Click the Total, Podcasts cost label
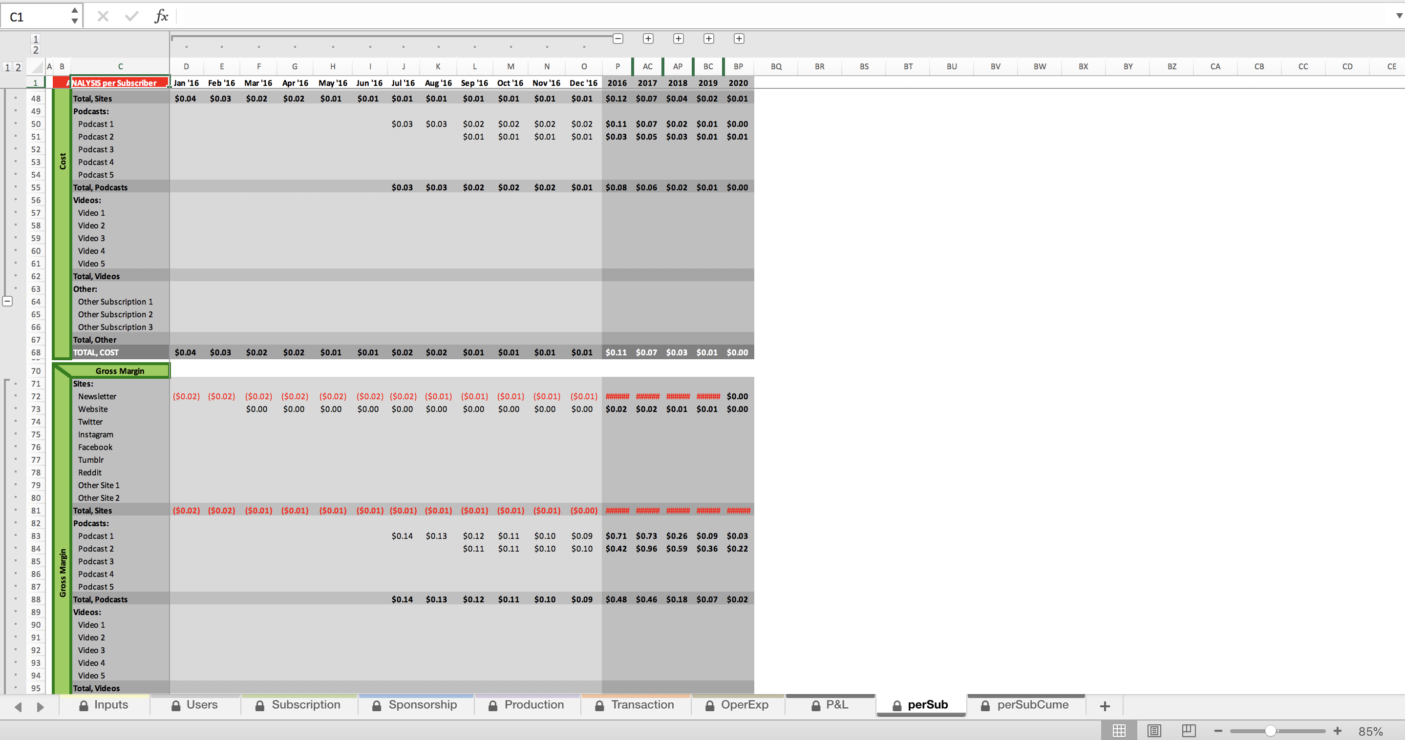Viewport: 1405px width, 740px height. point(100,187)
